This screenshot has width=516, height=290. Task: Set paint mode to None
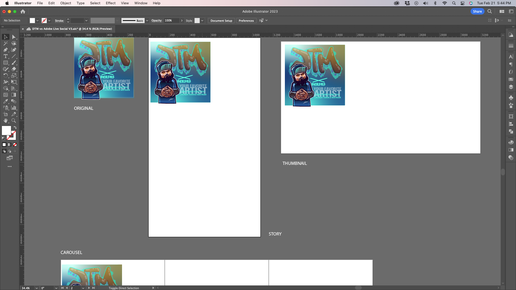(15, 145)
